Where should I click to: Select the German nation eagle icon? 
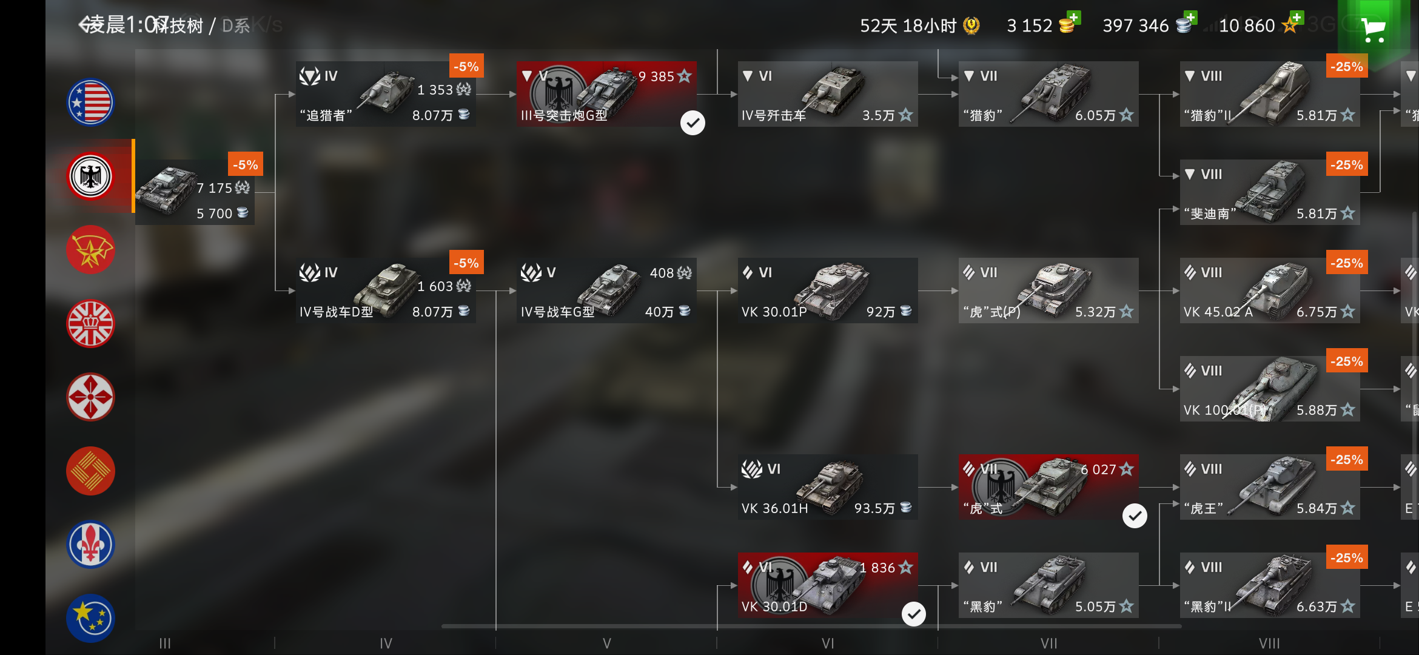pos(90,176)
